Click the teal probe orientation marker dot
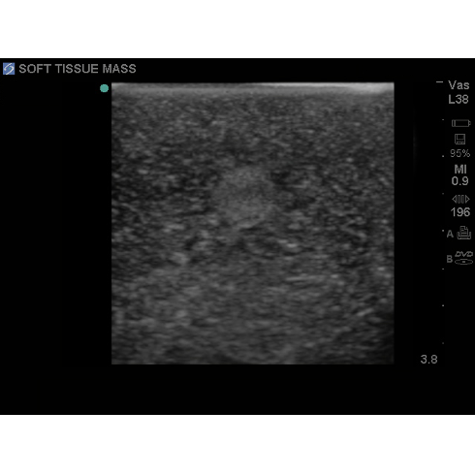This screenshot has height=475, width=475. click(104, 88)
